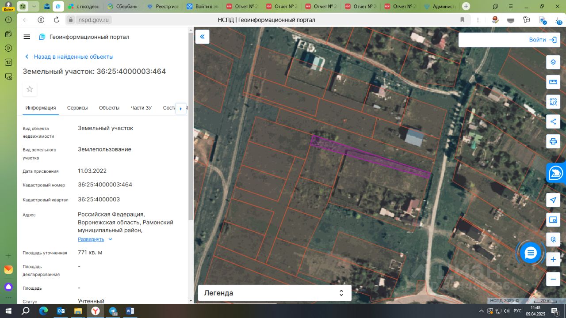566x318 pixels.
Task: Open Yandex Browser from the taskbar
Action: click(x=96, y=311)
